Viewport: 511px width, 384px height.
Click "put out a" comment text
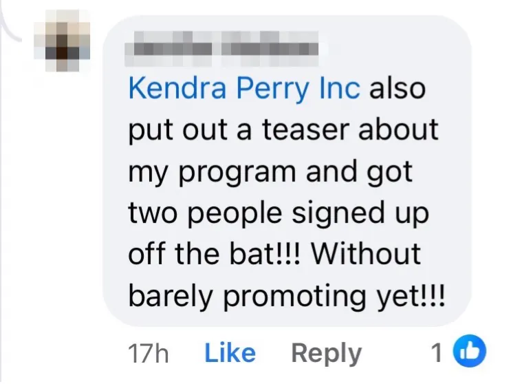click(x=184, y=131)
